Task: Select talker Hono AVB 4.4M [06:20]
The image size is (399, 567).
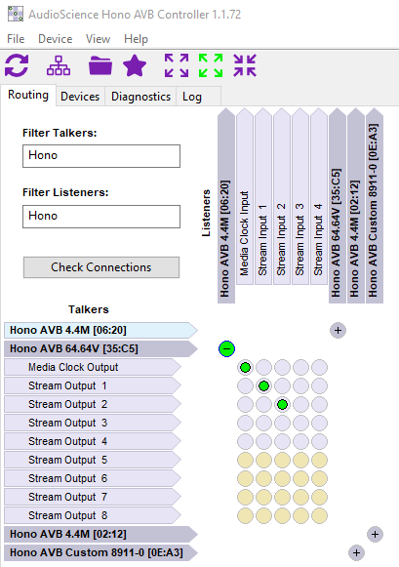Action: (x=100, y=330)
